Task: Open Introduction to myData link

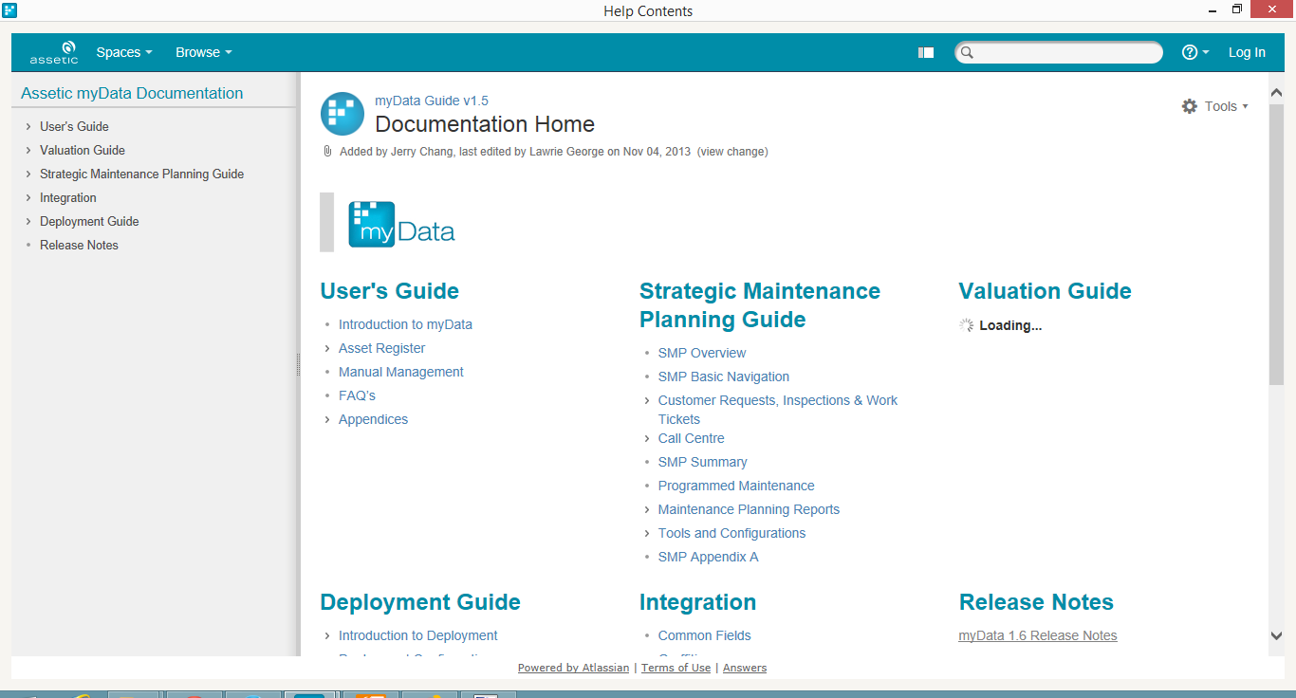Action: pos(405,324)
